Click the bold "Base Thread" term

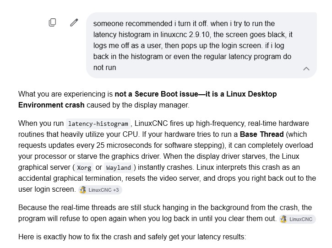tap(261, 134)
